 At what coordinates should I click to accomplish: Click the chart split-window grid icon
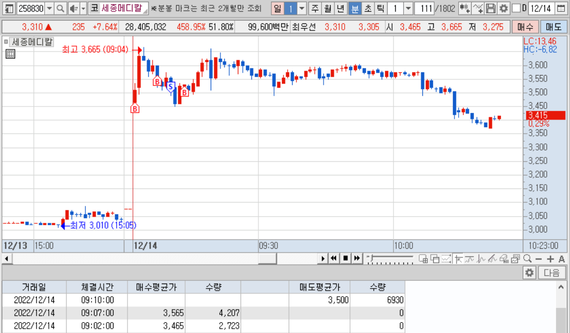tap(423, 259)
